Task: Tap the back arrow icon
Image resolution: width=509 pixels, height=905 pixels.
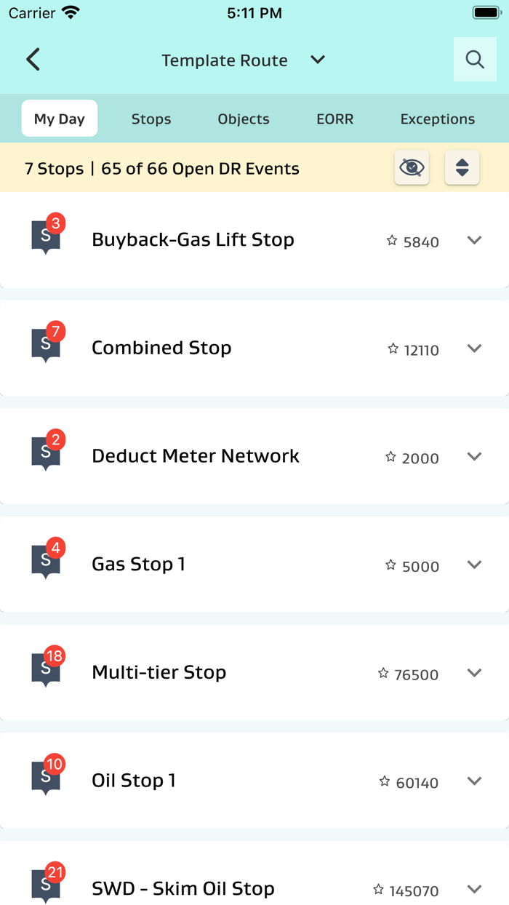Action: pyautogui.click(x=33, y=60)
